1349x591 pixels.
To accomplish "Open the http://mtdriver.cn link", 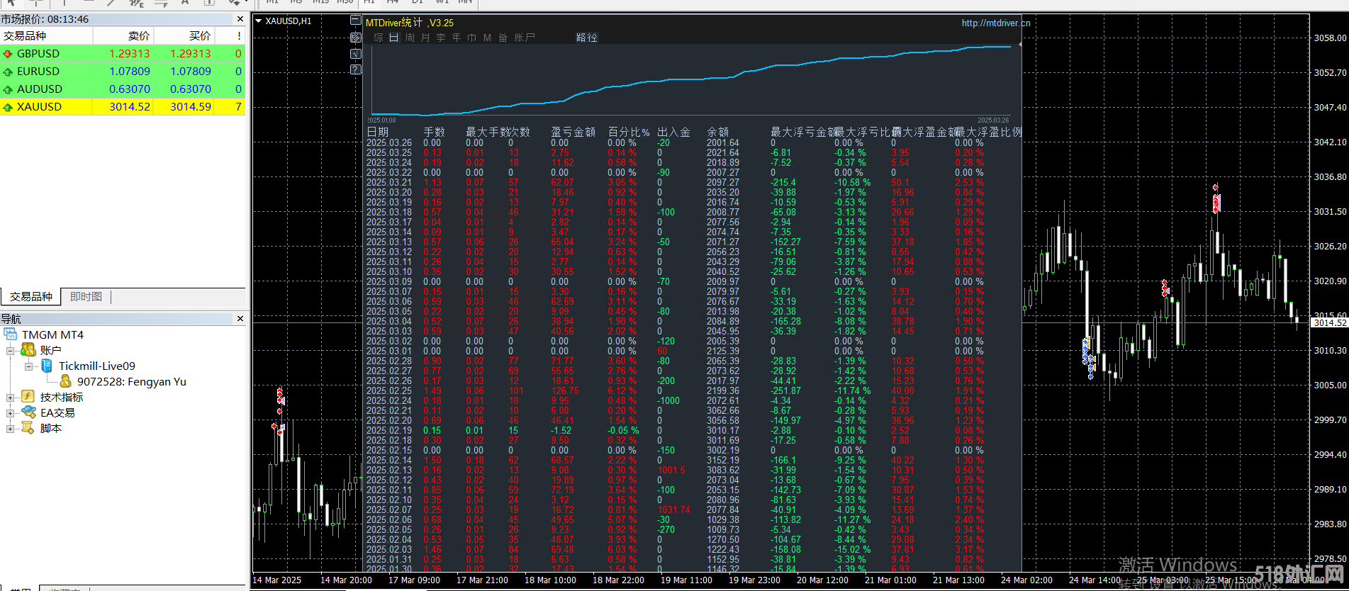I will 996,23.
